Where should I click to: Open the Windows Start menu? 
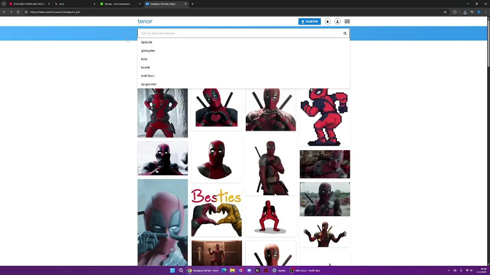click(173, 270)
